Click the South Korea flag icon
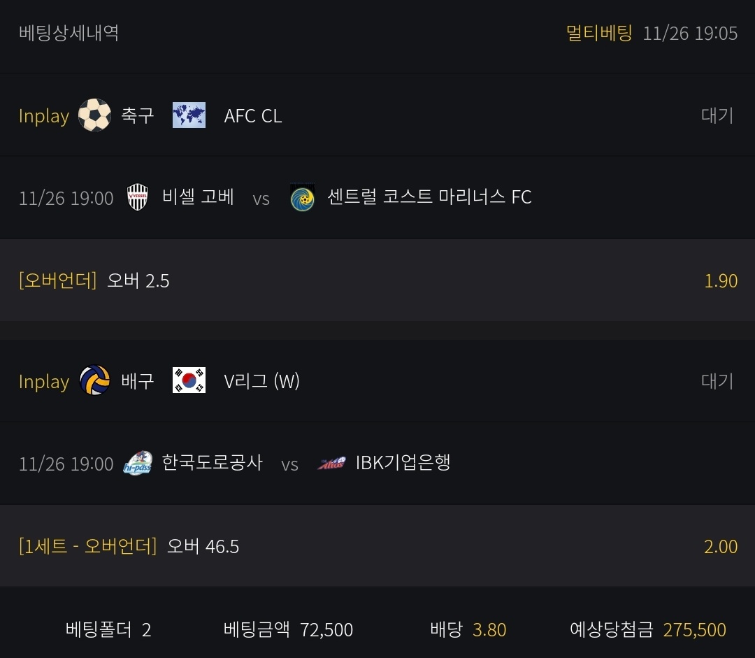The image size is (755, 658). (189, 381)
